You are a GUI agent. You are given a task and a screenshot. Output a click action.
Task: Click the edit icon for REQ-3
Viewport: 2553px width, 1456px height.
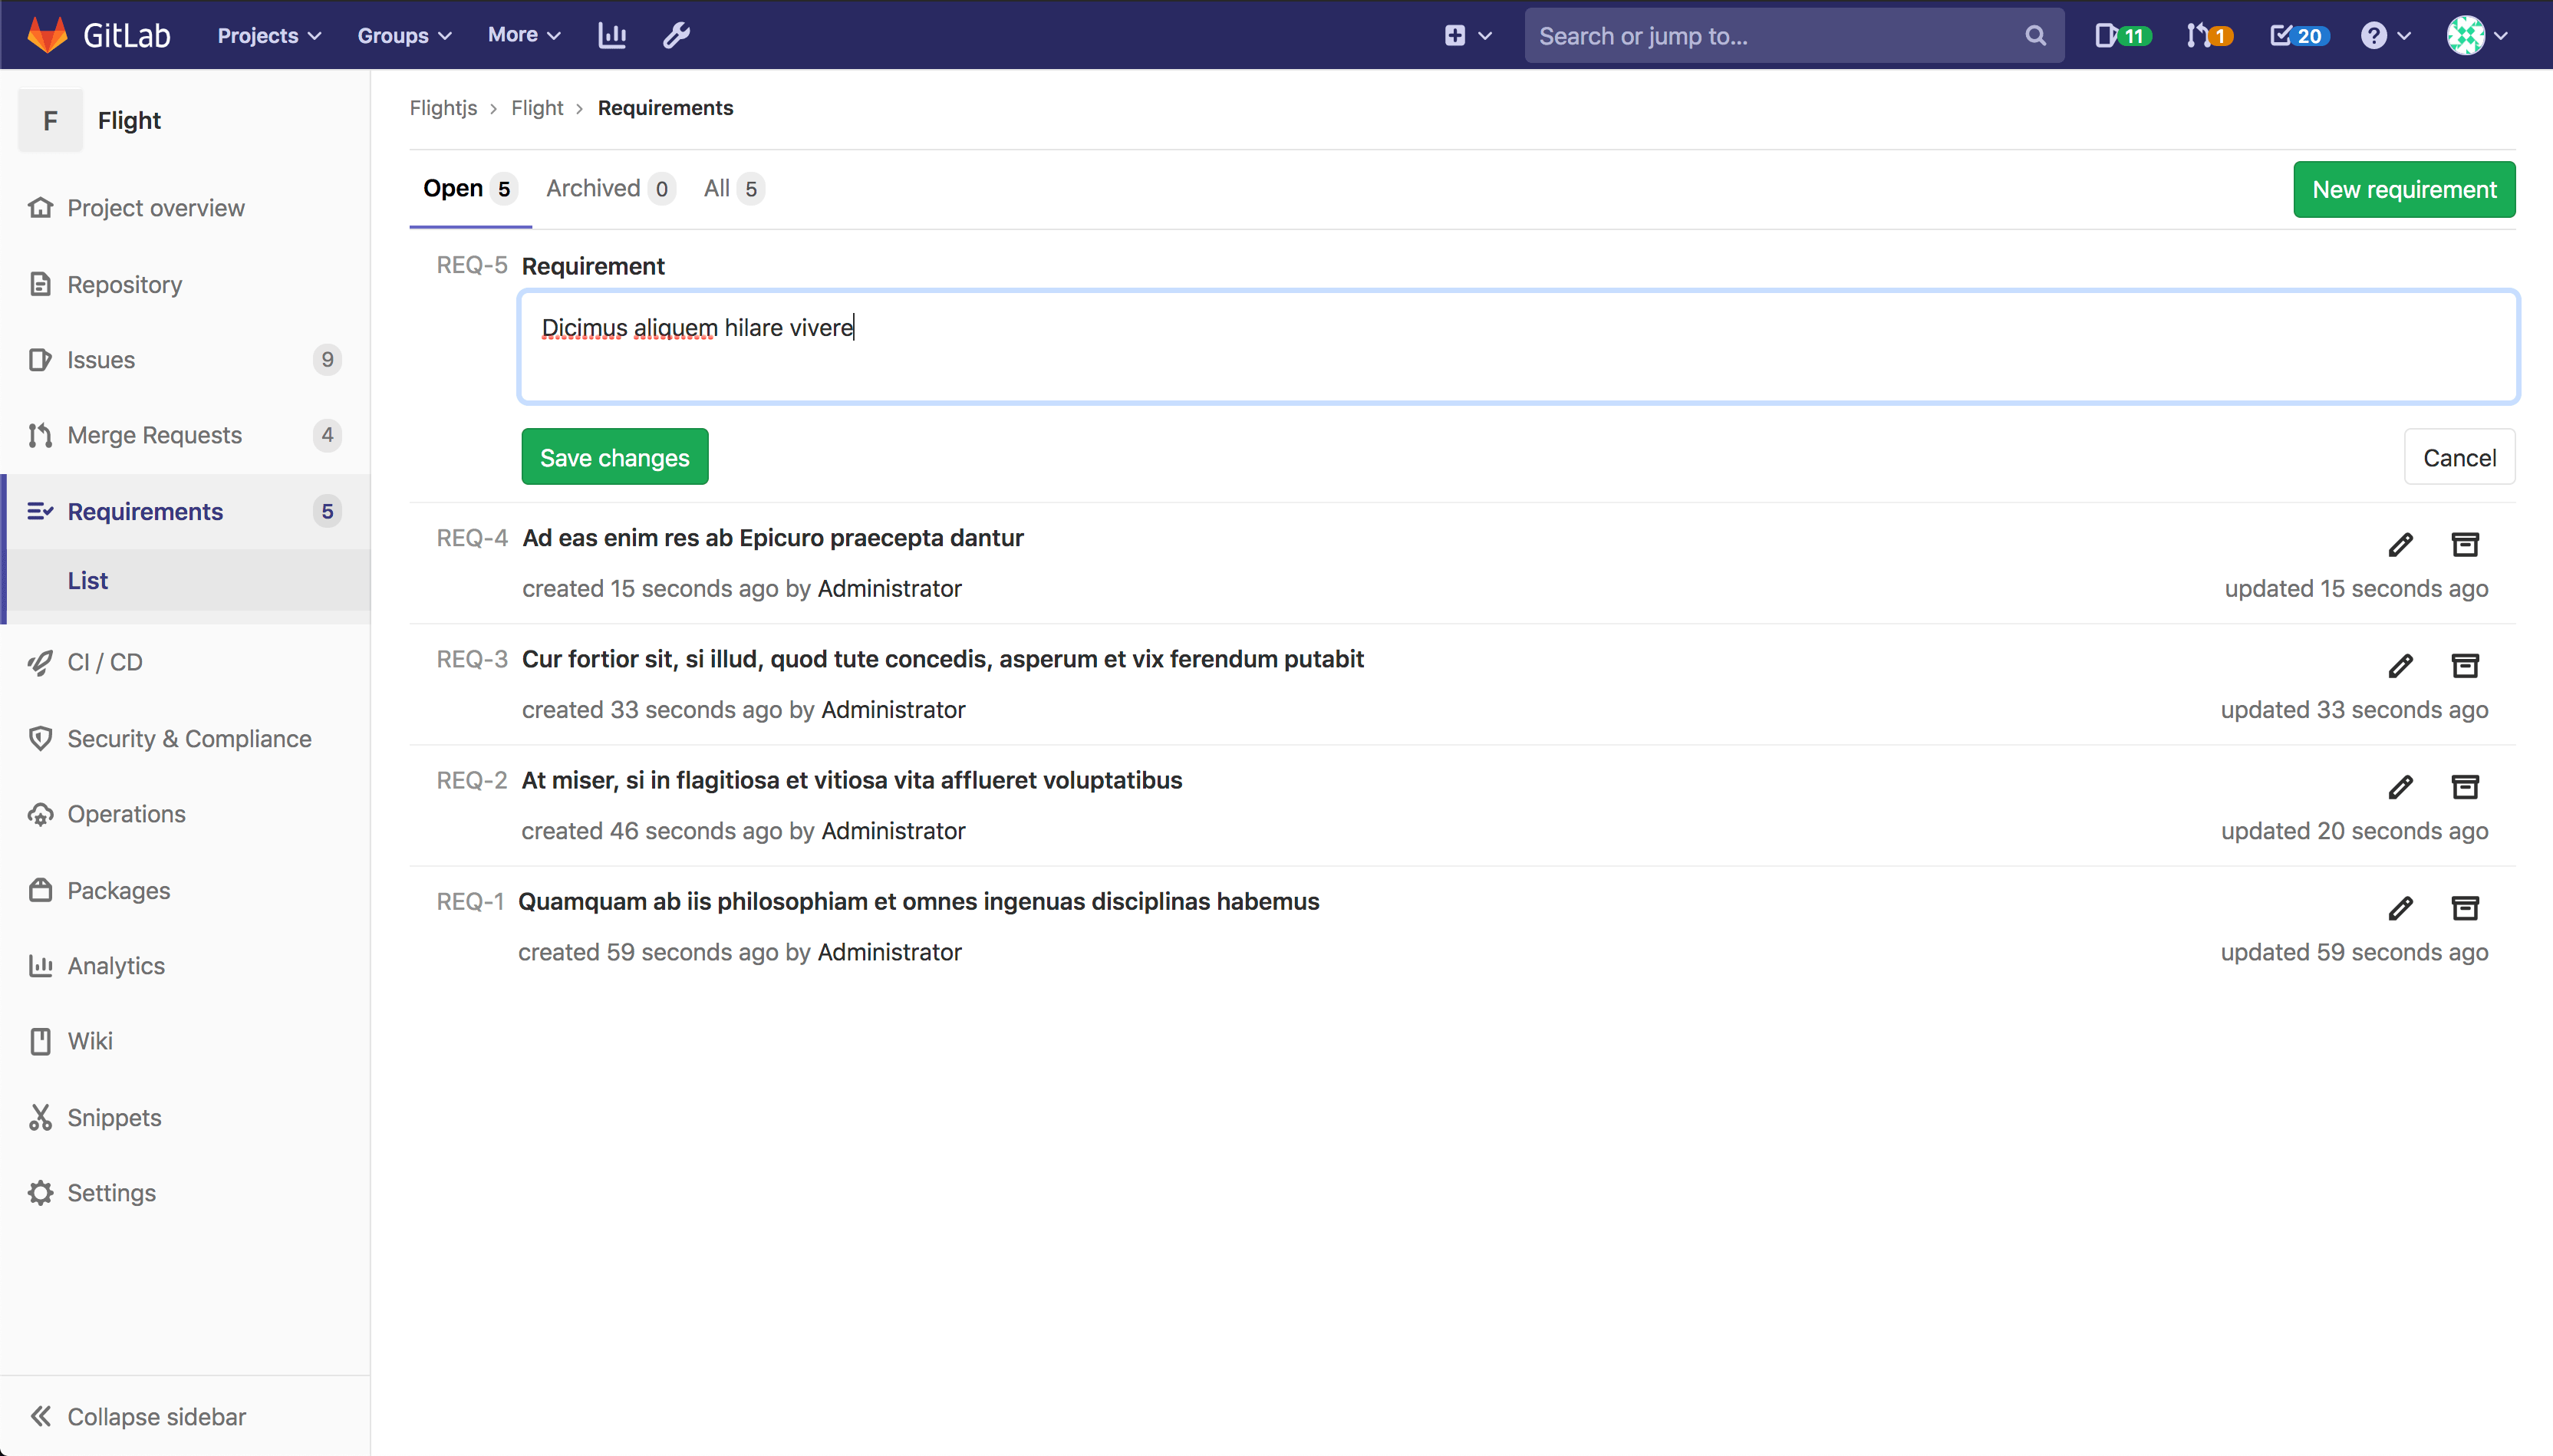pos(2399,665)
